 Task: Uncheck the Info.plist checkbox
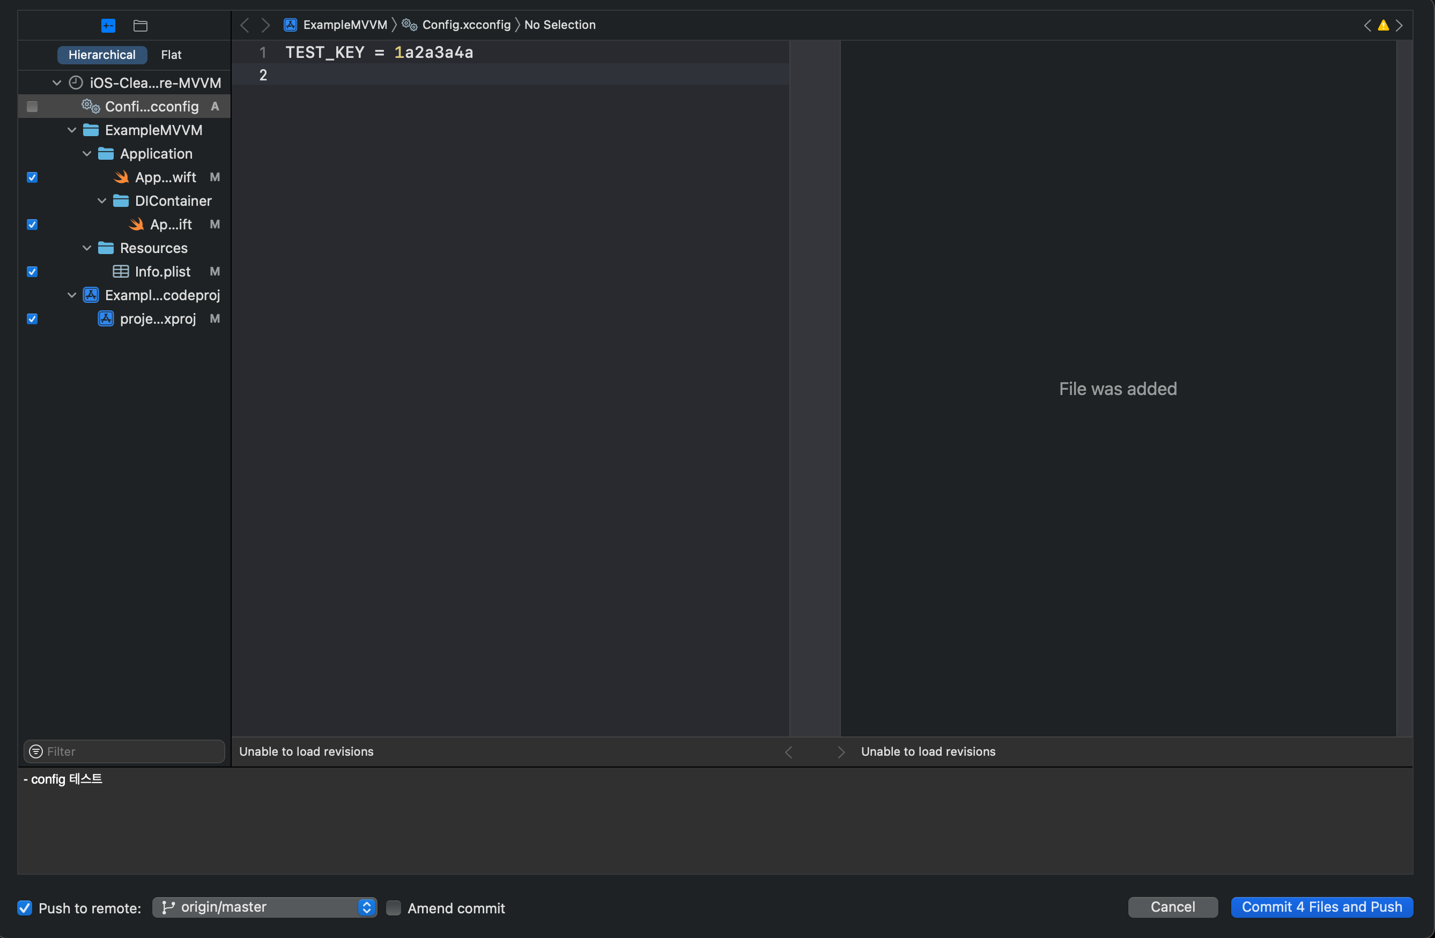[x=33, y=272]
